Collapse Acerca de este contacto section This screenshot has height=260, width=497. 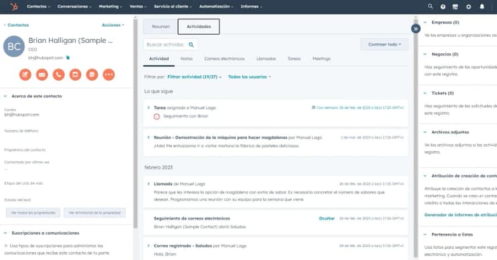pos(5,96)
